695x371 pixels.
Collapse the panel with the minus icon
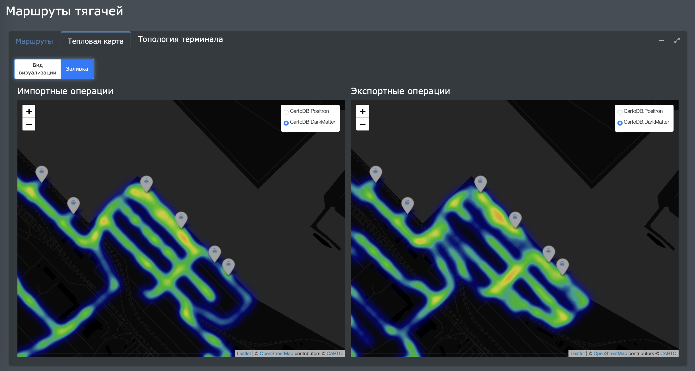pyautogui.click(x=661, y=40)
